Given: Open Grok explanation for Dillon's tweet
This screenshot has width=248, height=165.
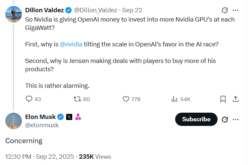Looking at the screenshot, I should [224, 10].
